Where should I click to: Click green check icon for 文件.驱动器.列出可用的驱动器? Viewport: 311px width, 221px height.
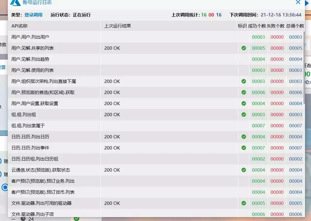tap(244, 203)
